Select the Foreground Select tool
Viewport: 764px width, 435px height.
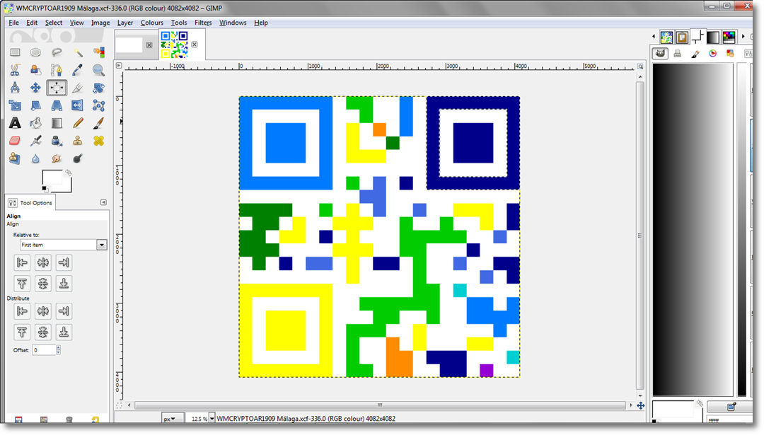[35, 70]
